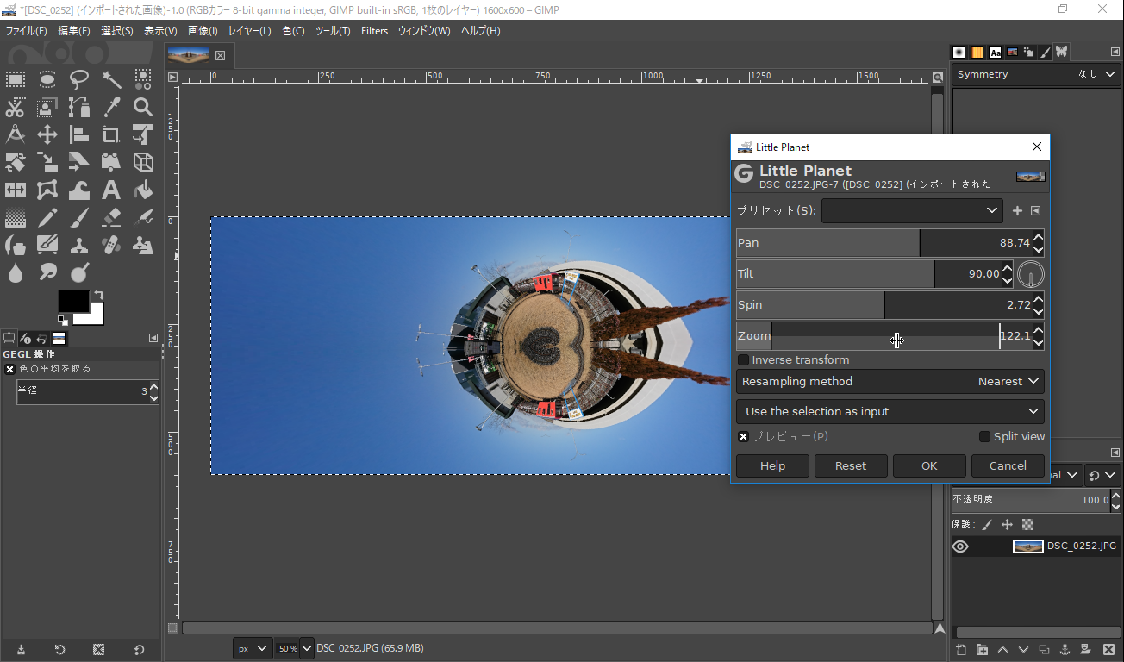Enable the Split view checkbox
This screenshot has height=662, width=1124.
point(984,436)
